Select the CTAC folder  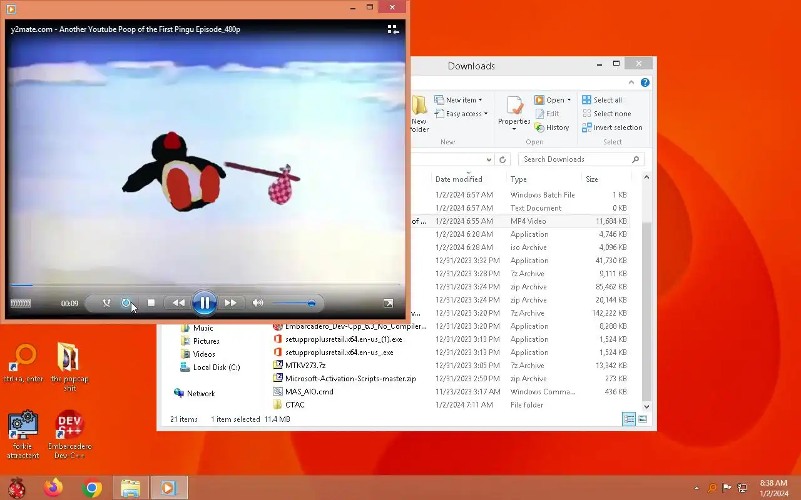point(289,405)
